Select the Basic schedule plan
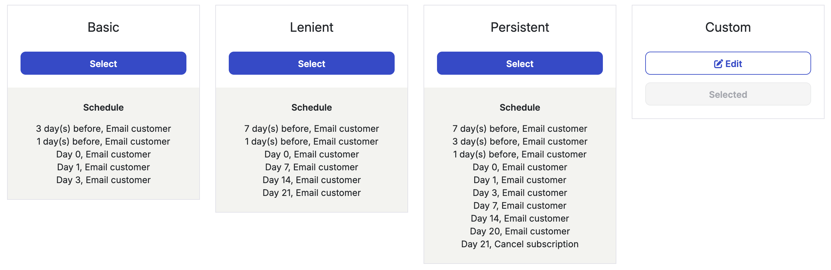The height and width of the screenshot is (270, 831). 103,63
